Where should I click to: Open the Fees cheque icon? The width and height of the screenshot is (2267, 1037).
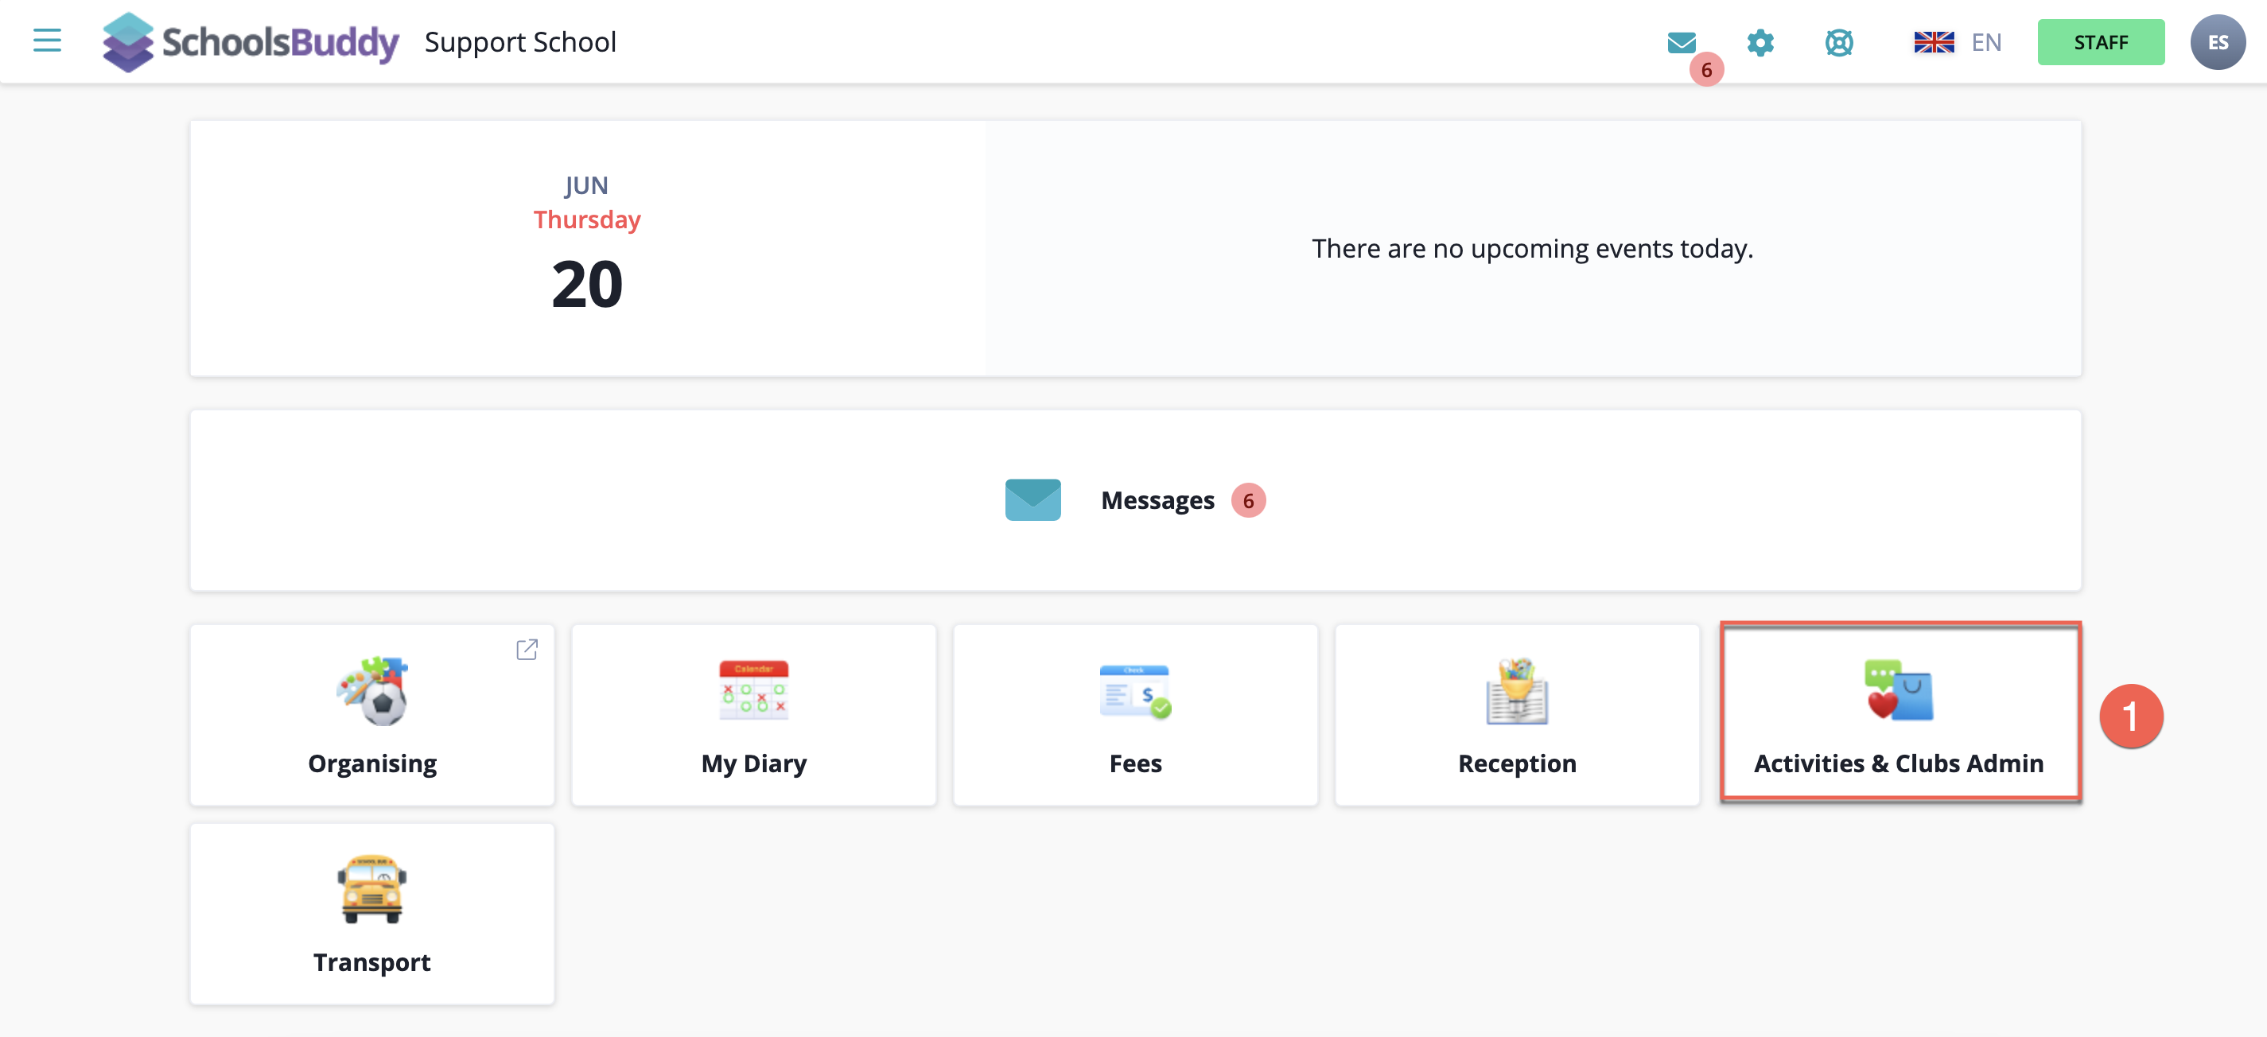1135,691
